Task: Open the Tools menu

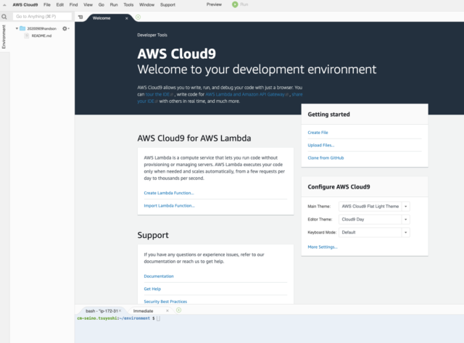Action: pos(128,5)
